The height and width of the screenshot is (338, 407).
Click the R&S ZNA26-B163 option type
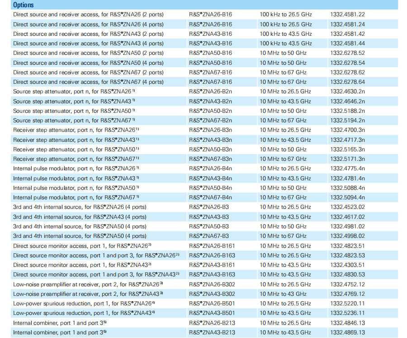tap(212, 256)
